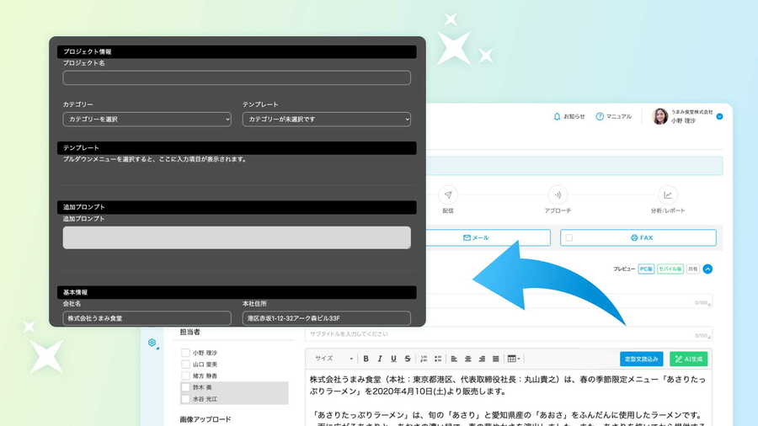Toggle underline formatting in the editor toolbar

(x=393, y=359)
